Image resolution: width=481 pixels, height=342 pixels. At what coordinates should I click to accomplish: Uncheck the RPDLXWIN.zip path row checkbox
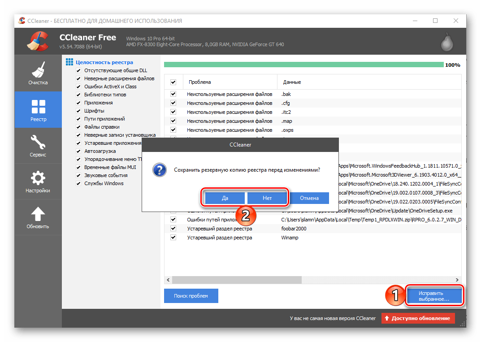(x=173, y=220)
